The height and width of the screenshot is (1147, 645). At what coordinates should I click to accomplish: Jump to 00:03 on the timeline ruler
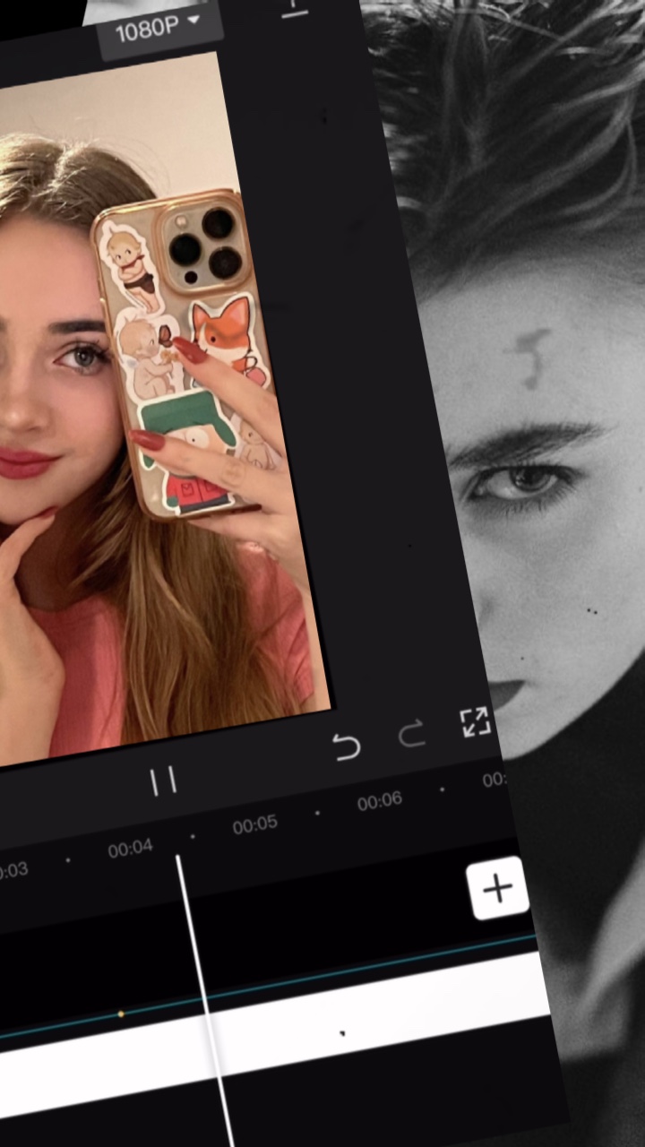click(13, 870)
